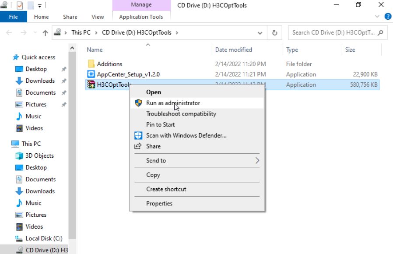Refresh the folder with the refresh button

(x=274, y=33)
